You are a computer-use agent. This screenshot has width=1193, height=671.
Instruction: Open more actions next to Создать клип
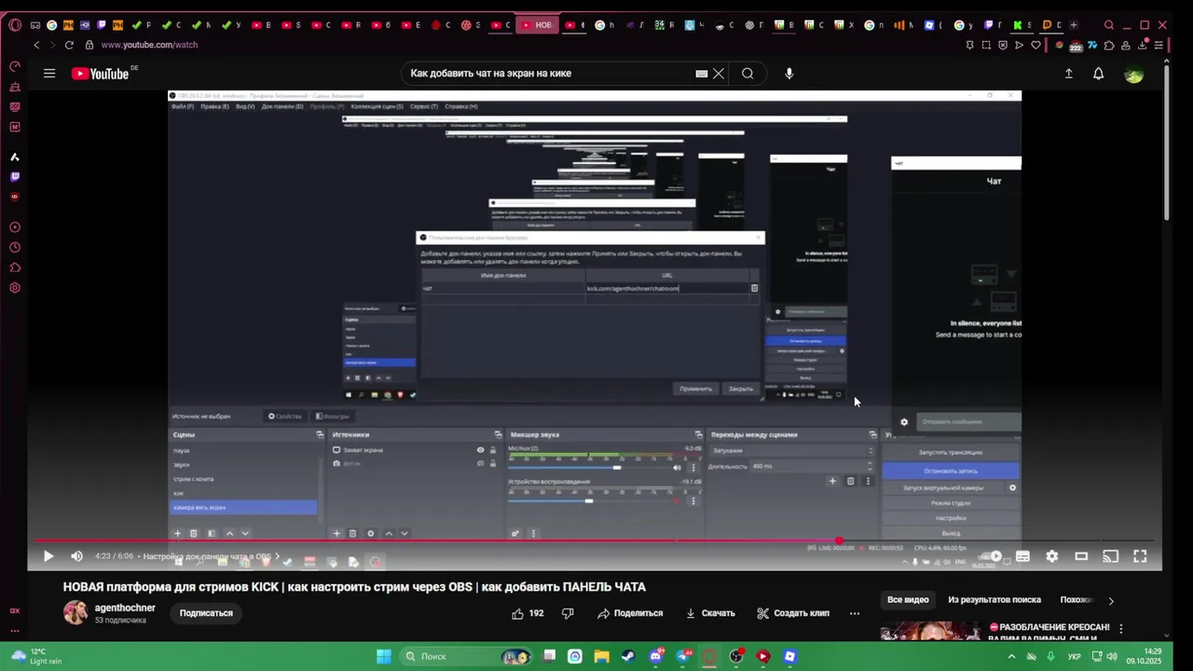point(854,613)
